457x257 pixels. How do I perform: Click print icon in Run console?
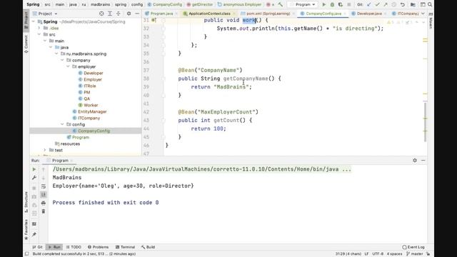click(44, 203)
